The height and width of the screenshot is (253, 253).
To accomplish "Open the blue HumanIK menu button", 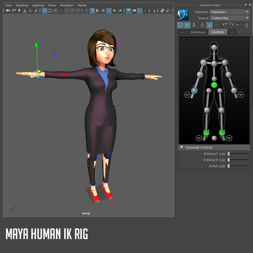I will [x=183, y=15].
